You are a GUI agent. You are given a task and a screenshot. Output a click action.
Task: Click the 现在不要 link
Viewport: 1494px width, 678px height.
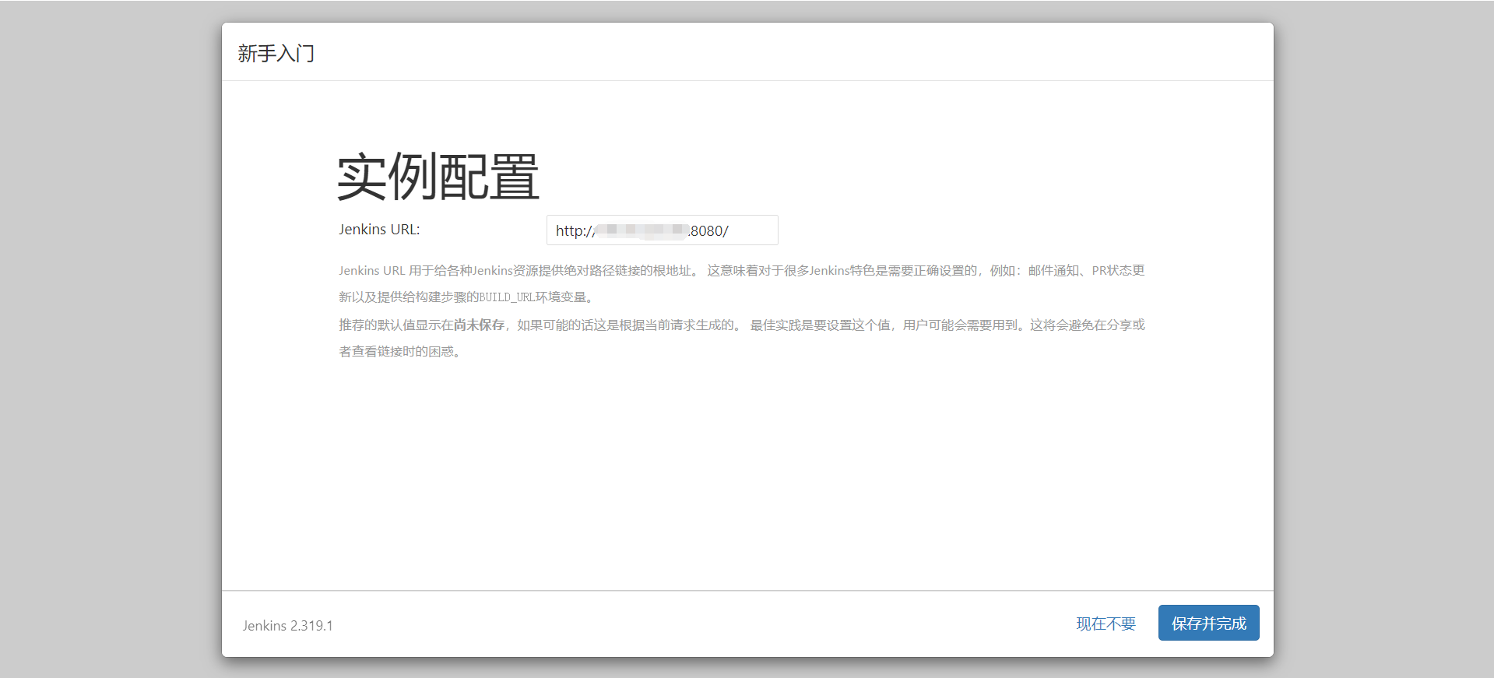(1106, 624)
